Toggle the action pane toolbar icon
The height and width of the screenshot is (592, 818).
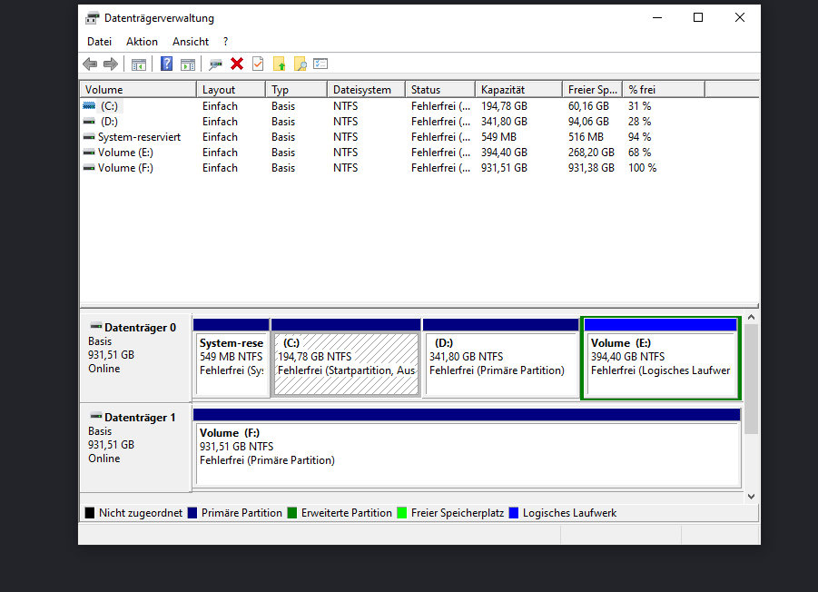pyautogui.click(x=188, y=64)
